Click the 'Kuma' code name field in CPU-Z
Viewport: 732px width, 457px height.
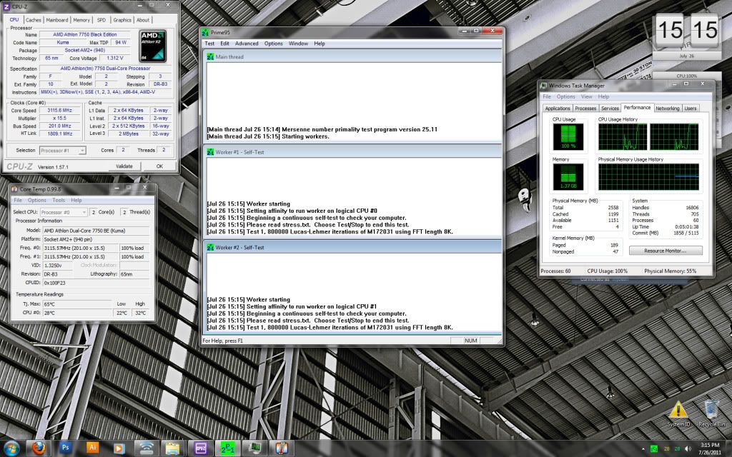(63, 42)
